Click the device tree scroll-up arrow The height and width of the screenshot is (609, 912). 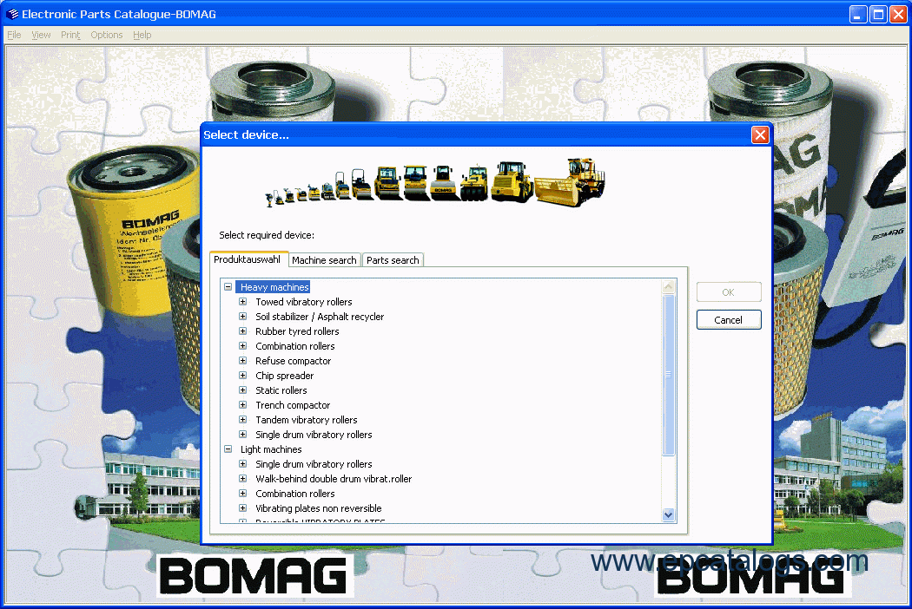[668, 286]
